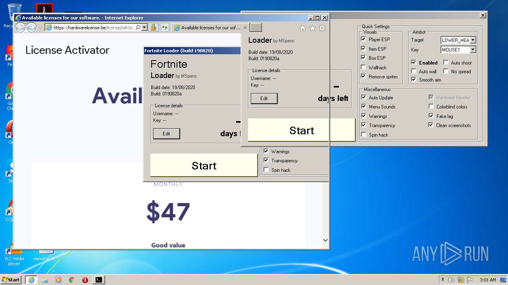Screen dimensions: 508x285
Task: Click the '$47' price text
Action: click(168, 211)
